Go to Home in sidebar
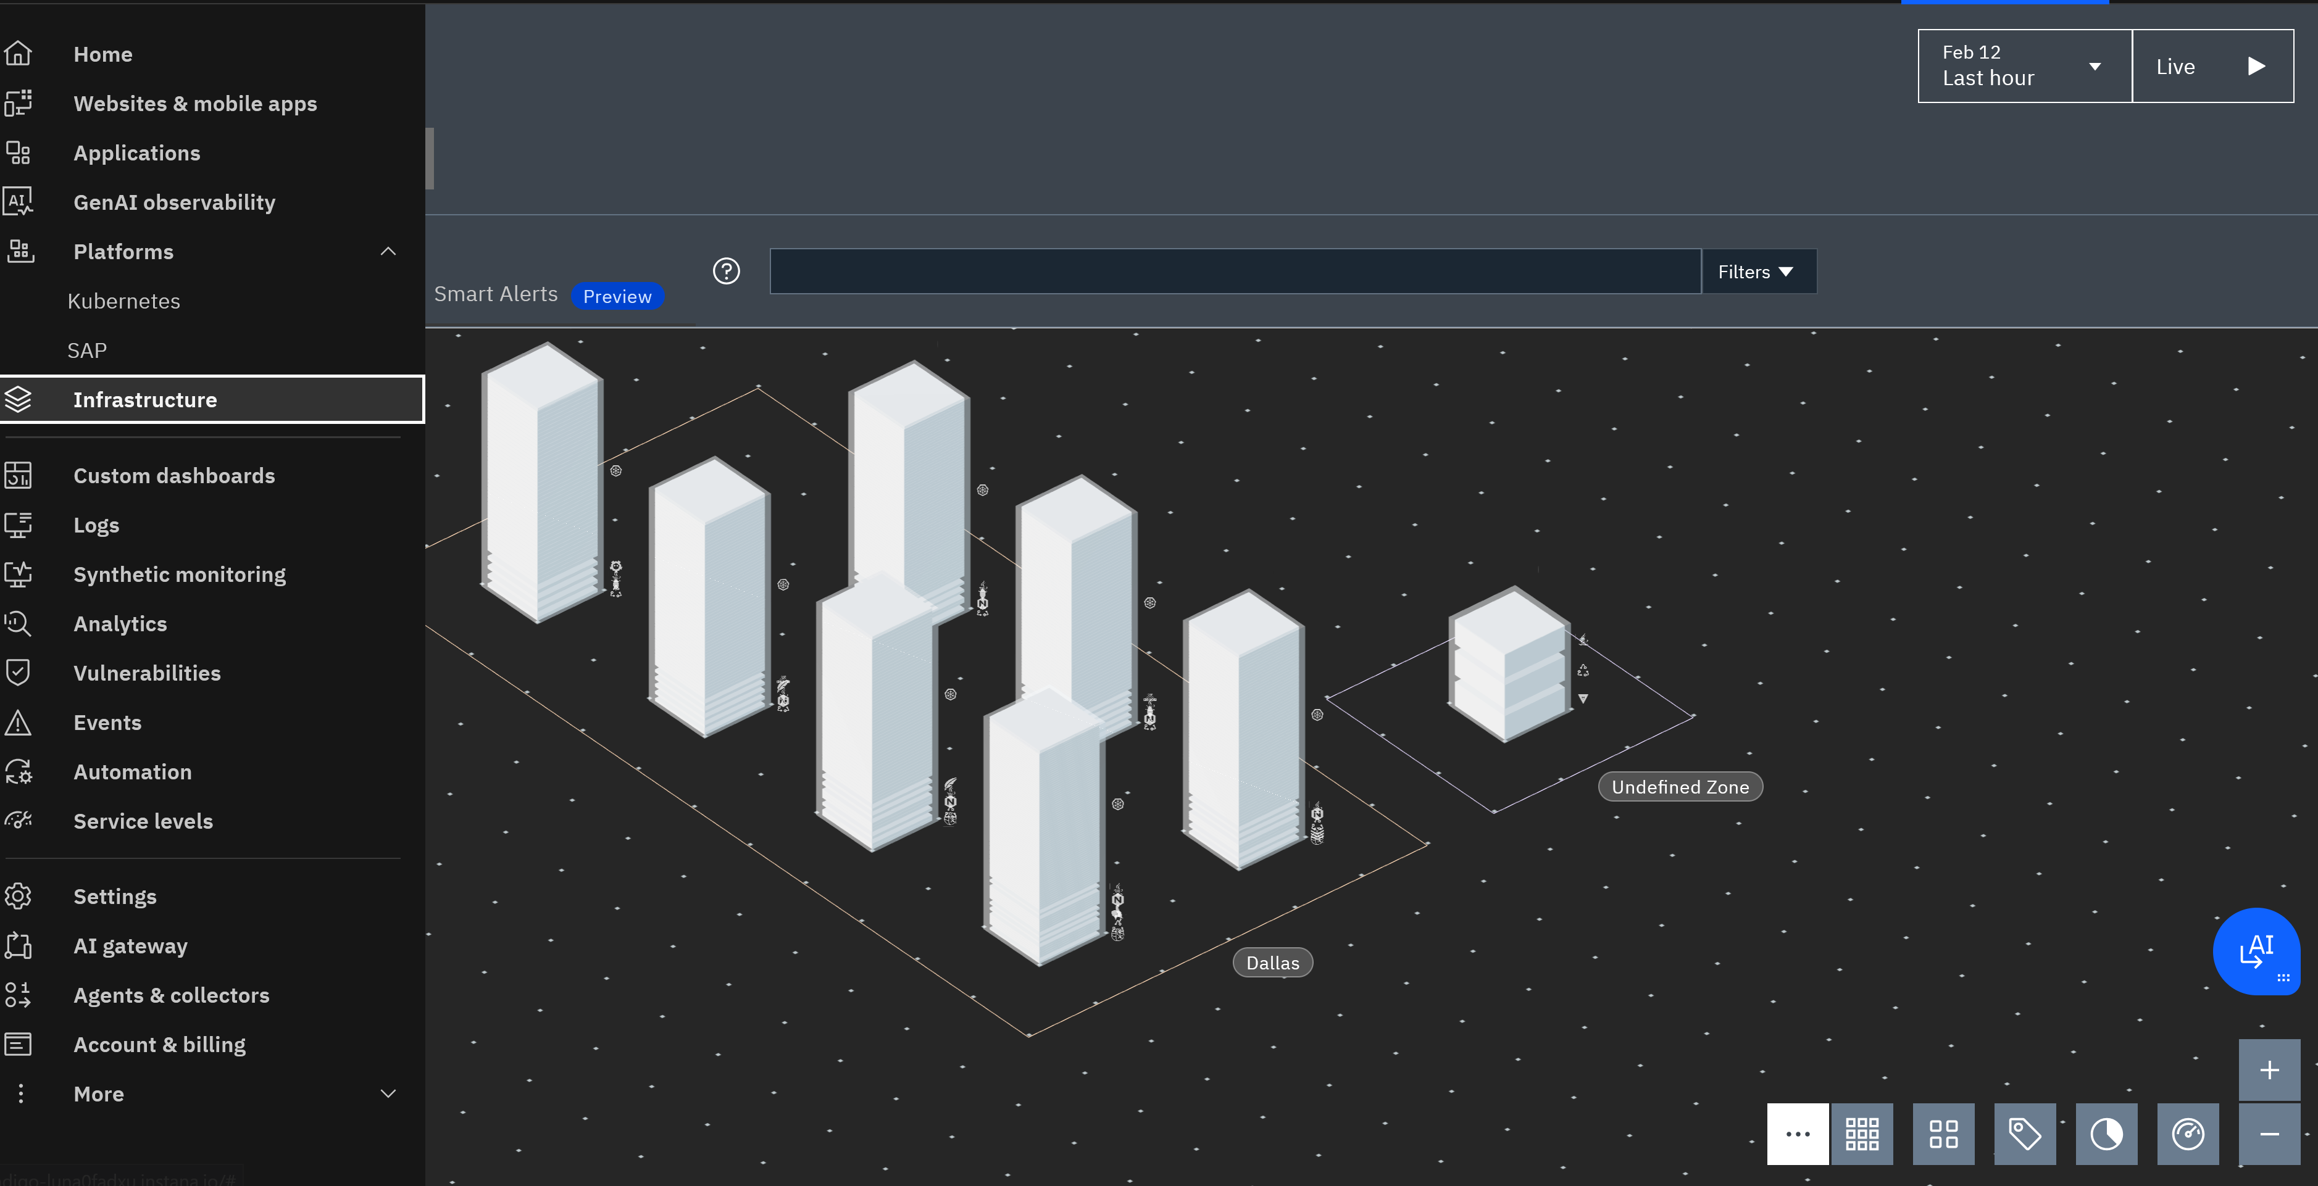 point(212,54)
